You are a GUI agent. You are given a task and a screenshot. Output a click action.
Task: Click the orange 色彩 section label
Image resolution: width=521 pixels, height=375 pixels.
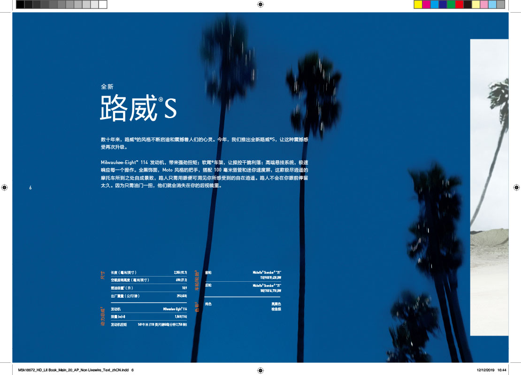click(x=197, y=307)
